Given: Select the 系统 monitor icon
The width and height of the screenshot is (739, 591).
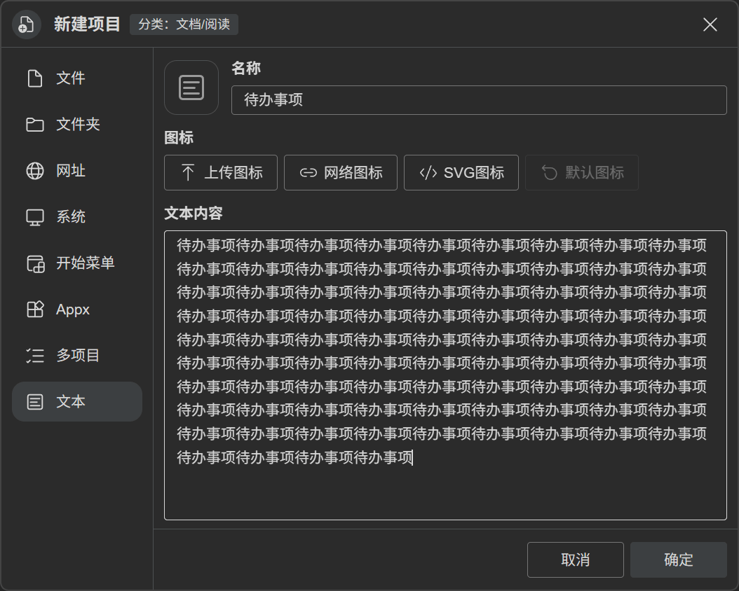Looking at the screenshot, I should tap(35, 217).
